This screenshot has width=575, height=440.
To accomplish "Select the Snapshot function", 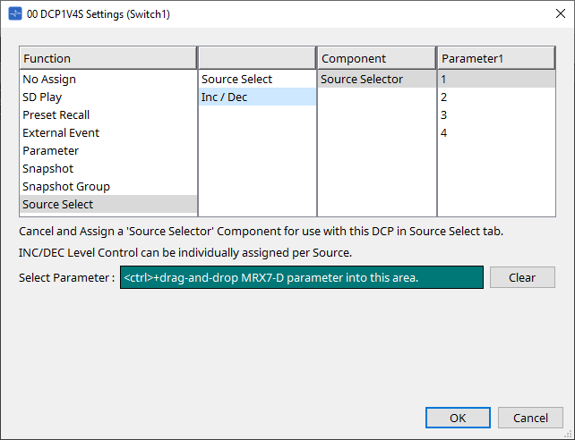I will coord(108,169).
